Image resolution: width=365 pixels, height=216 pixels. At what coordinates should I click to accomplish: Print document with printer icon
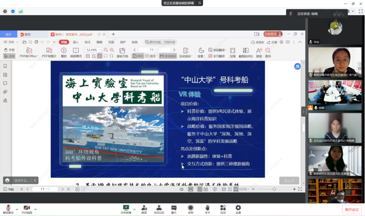(36, 42)
